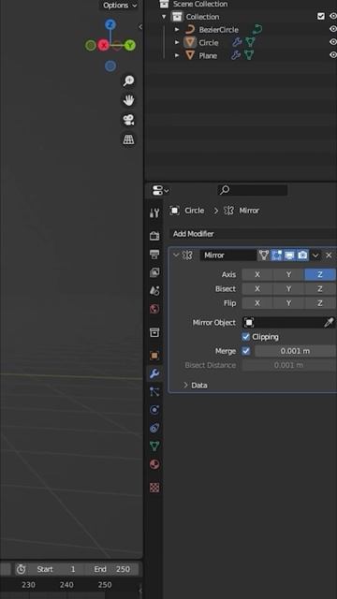Viewport: 337px width, 599px height.
Task: Expand Circle object in outliner
Action: (x=177, y=43)
